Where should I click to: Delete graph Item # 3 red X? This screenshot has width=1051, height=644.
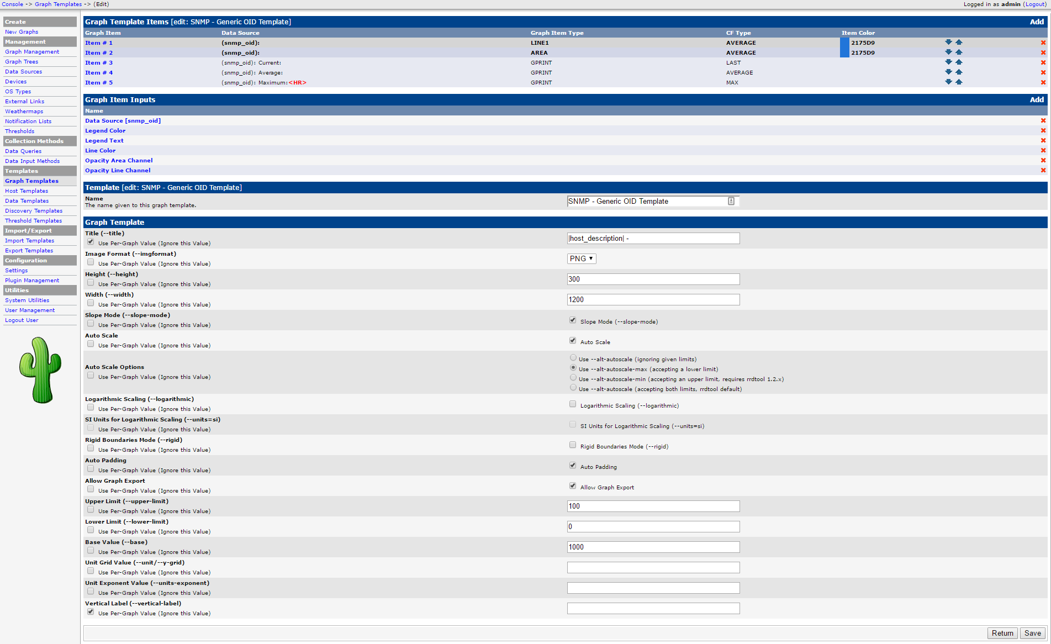point(1043,62)
